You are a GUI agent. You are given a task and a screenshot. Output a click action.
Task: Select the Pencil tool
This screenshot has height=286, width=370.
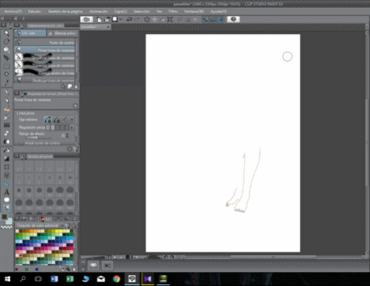(6, 100)
